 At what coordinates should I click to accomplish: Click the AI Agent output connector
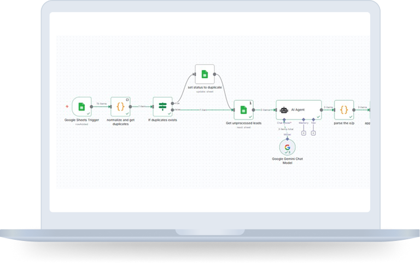click(x=322, y=110)
